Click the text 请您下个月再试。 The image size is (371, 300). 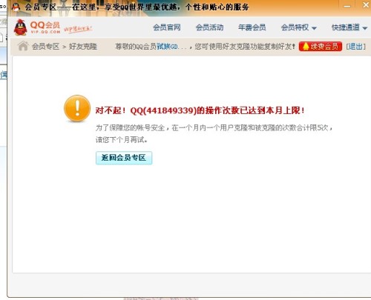click(122, 140)
